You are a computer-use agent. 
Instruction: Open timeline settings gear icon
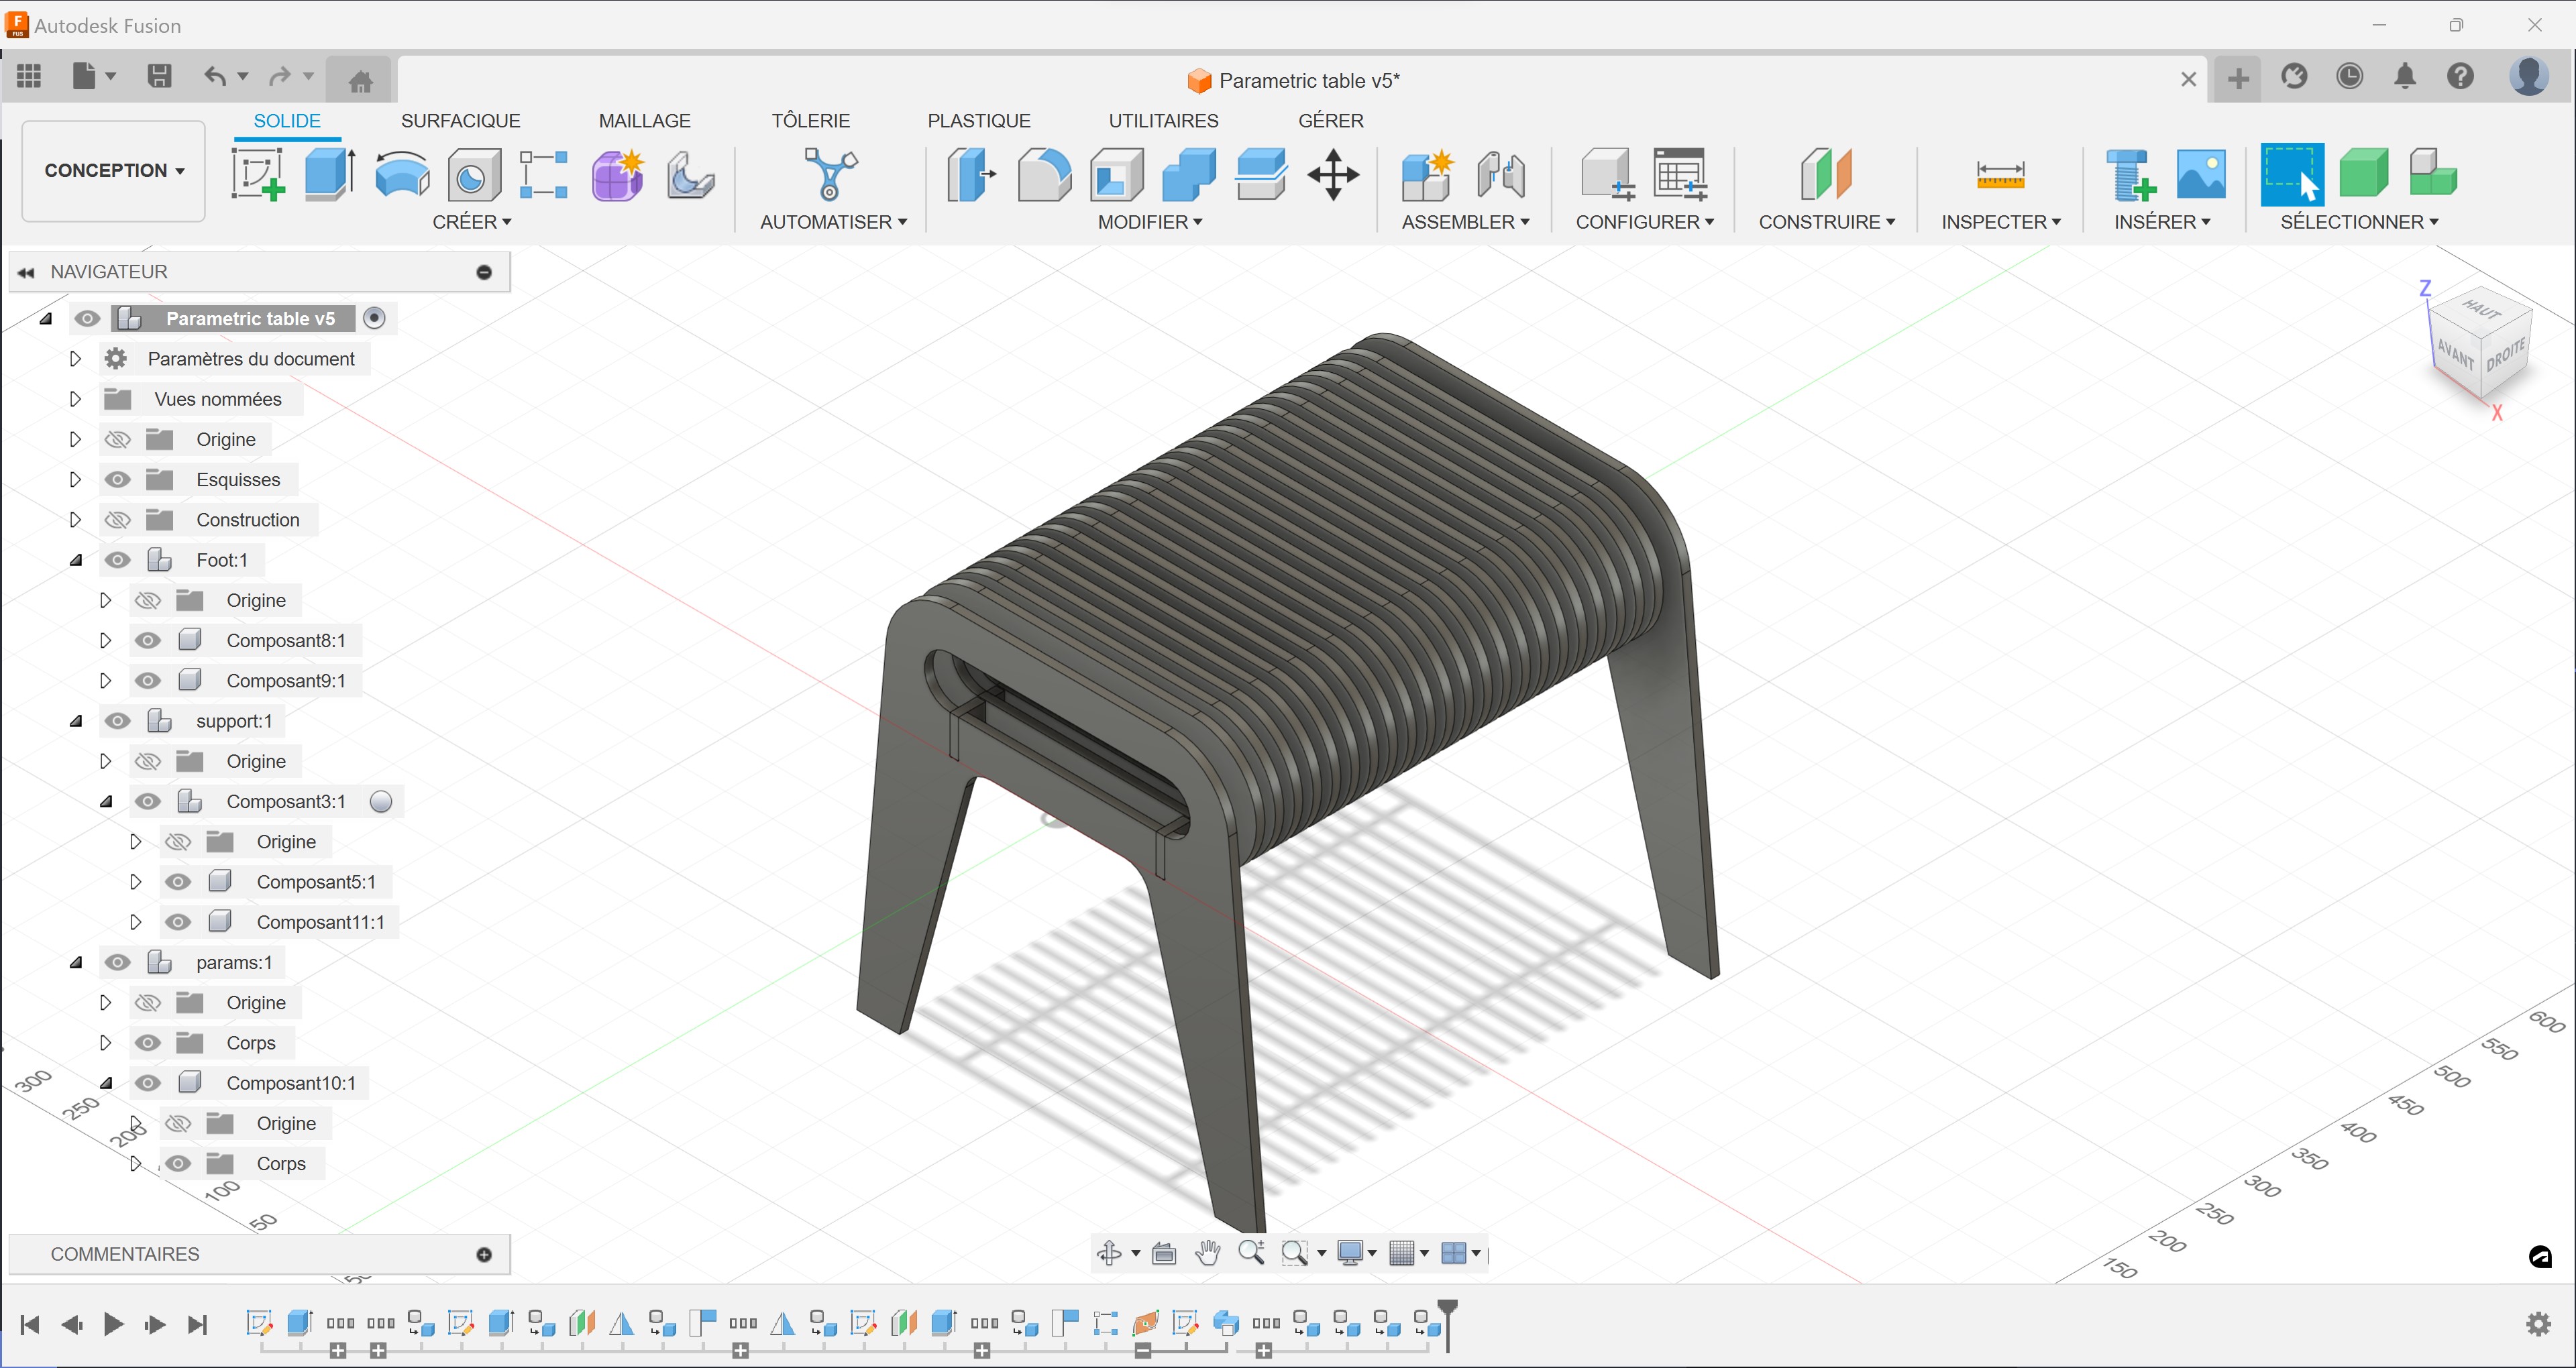click(2538, 1324)
